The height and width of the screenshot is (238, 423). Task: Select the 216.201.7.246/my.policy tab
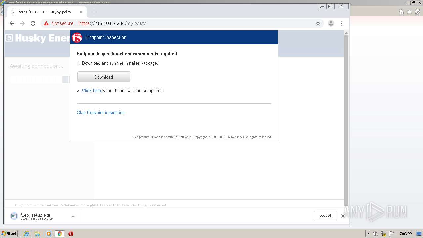point(47,12)
